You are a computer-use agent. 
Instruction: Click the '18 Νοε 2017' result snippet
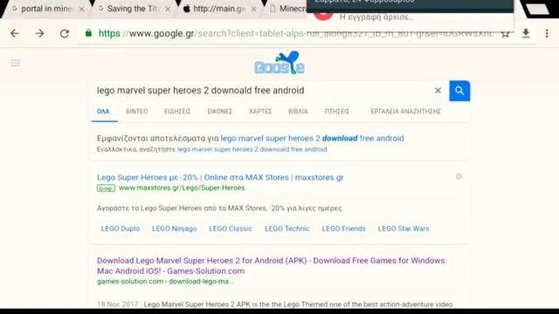(274, 304)
